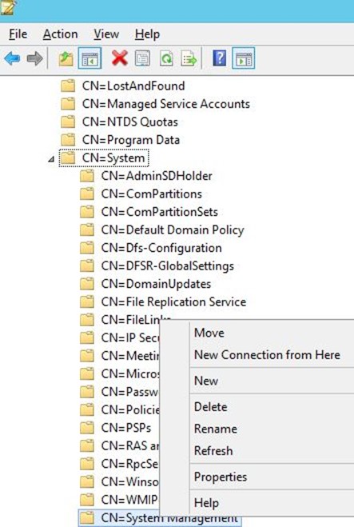Click the Export List toolbar icon

point(189,59)
